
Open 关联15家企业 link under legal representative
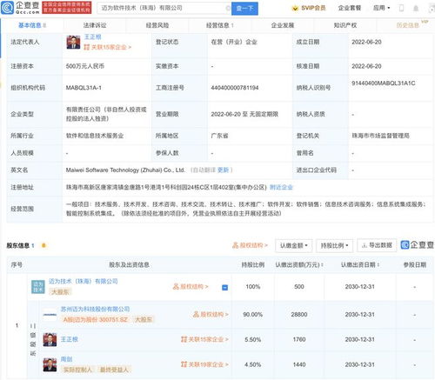click(x=108, y=47)
